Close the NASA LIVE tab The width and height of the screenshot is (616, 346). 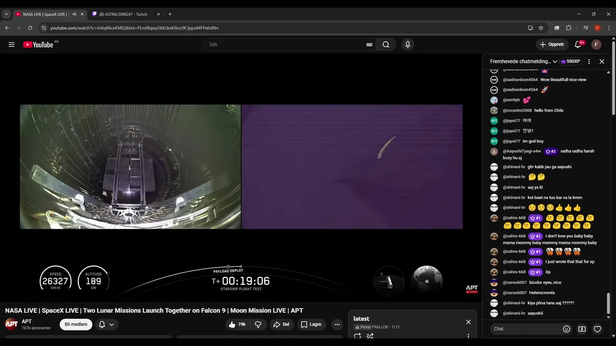(x=82, y=14)
